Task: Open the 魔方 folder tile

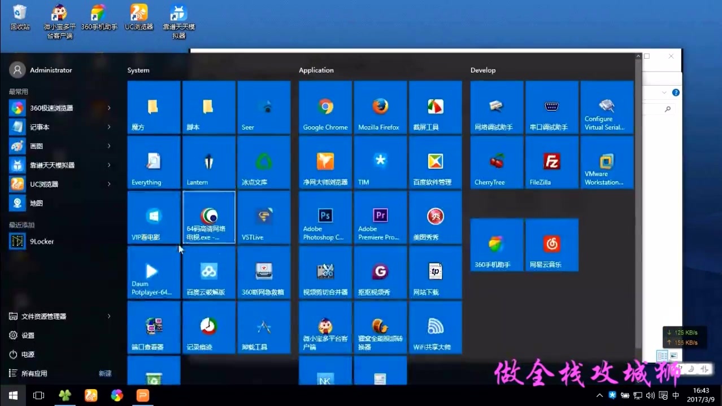Action: coord(154,107)
